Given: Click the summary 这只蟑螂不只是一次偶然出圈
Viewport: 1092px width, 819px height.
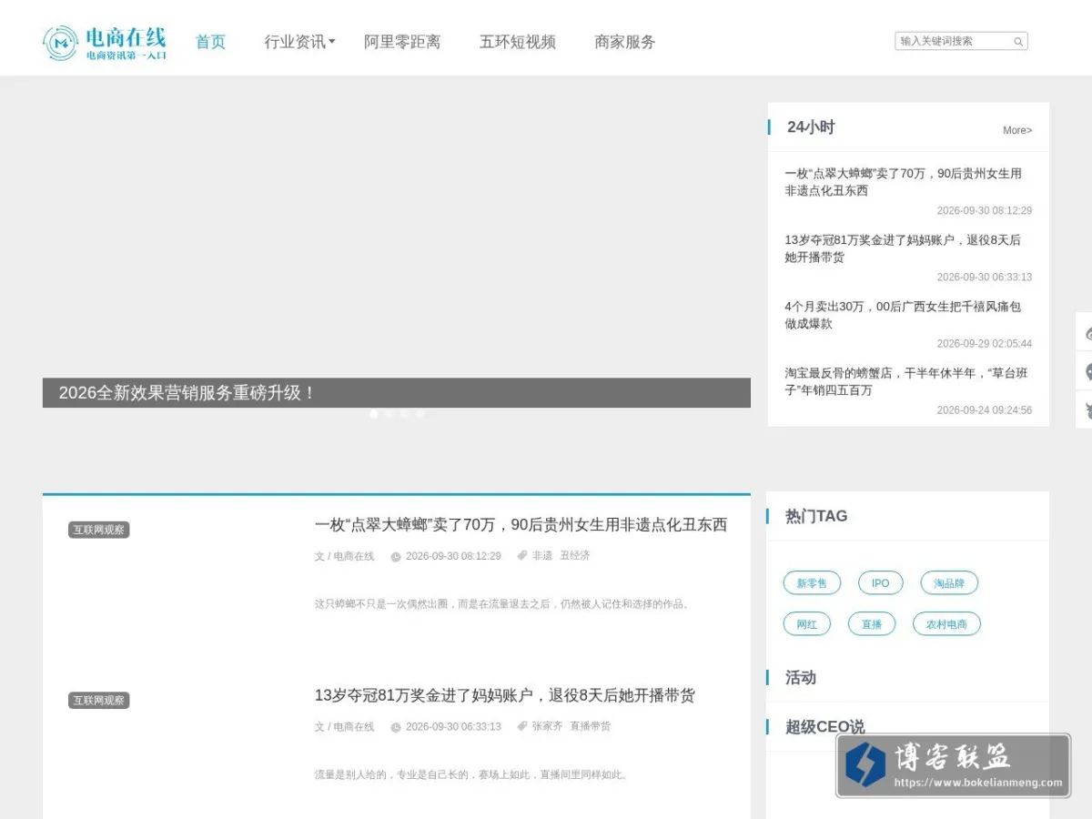Looking at the screenshot, I should click(x=502, y=604).
